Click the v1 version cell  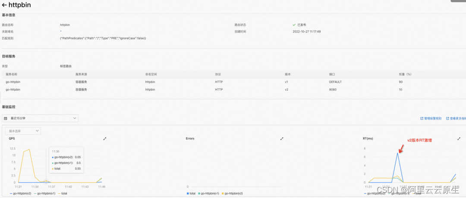click(287, 82)
